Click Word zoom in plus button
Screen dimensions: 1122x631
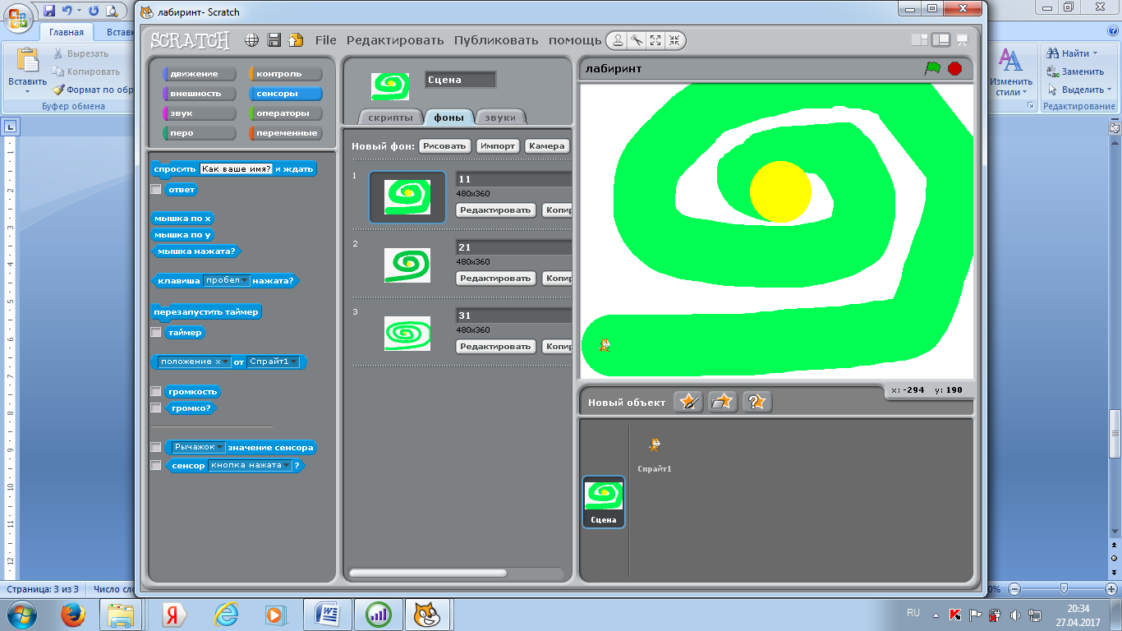(x=1113, y=589)
